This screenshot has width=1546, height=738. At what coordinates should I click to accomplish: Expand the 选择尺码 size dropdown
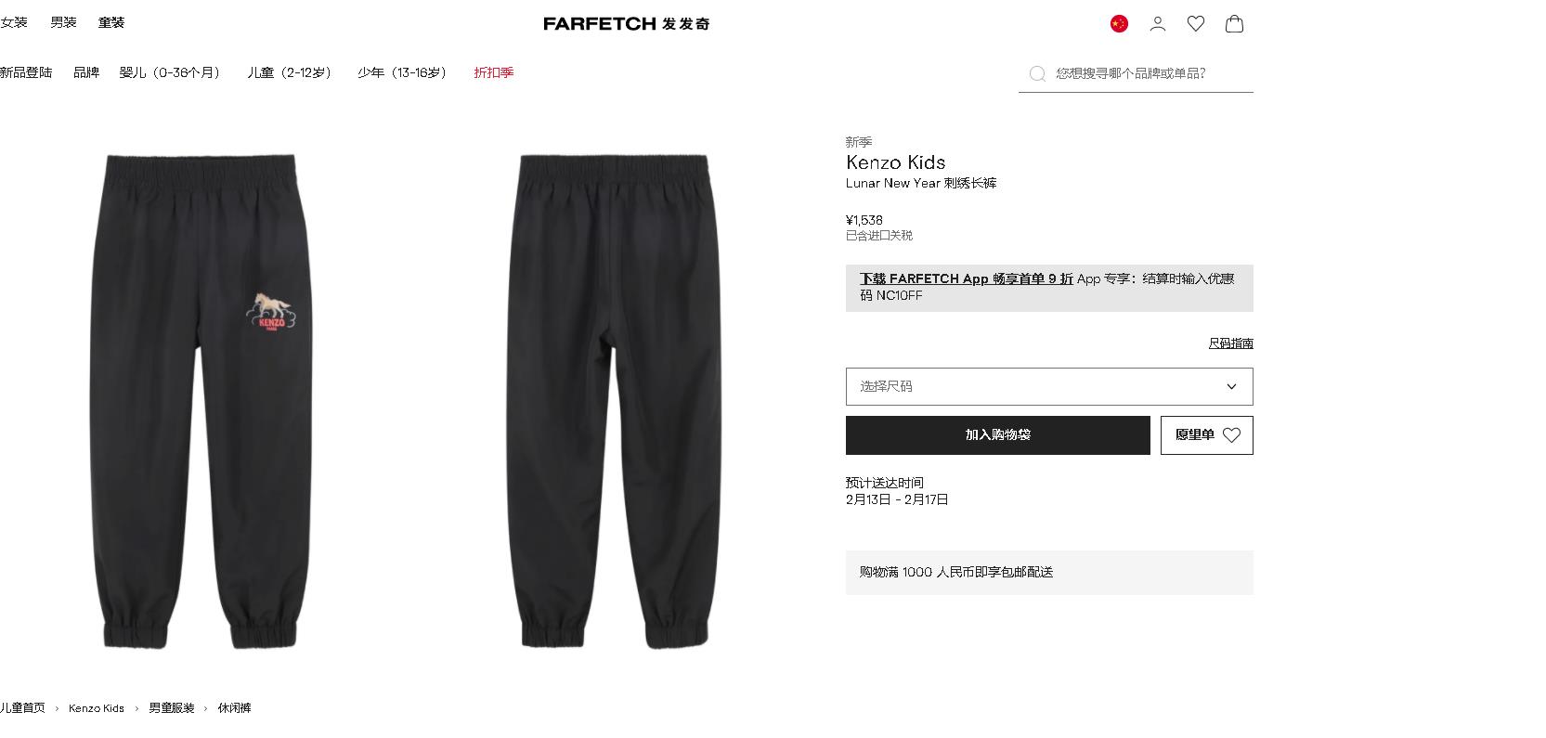(1049, 387)
